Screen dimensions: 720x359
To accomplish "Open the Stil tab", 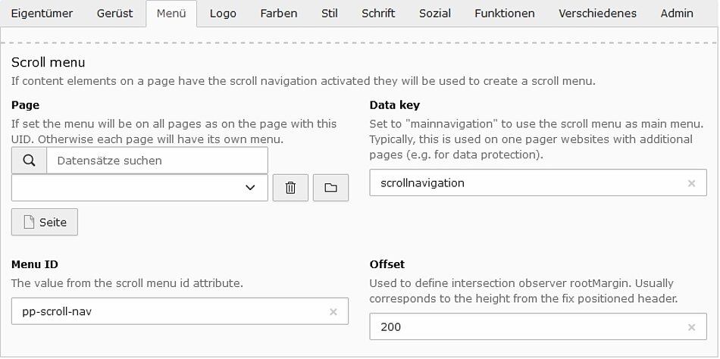I will point(329,14).
